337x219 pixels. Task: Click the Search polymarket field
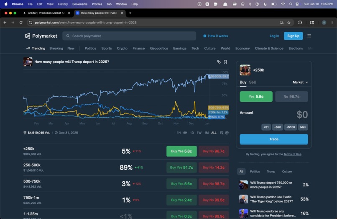129,36
